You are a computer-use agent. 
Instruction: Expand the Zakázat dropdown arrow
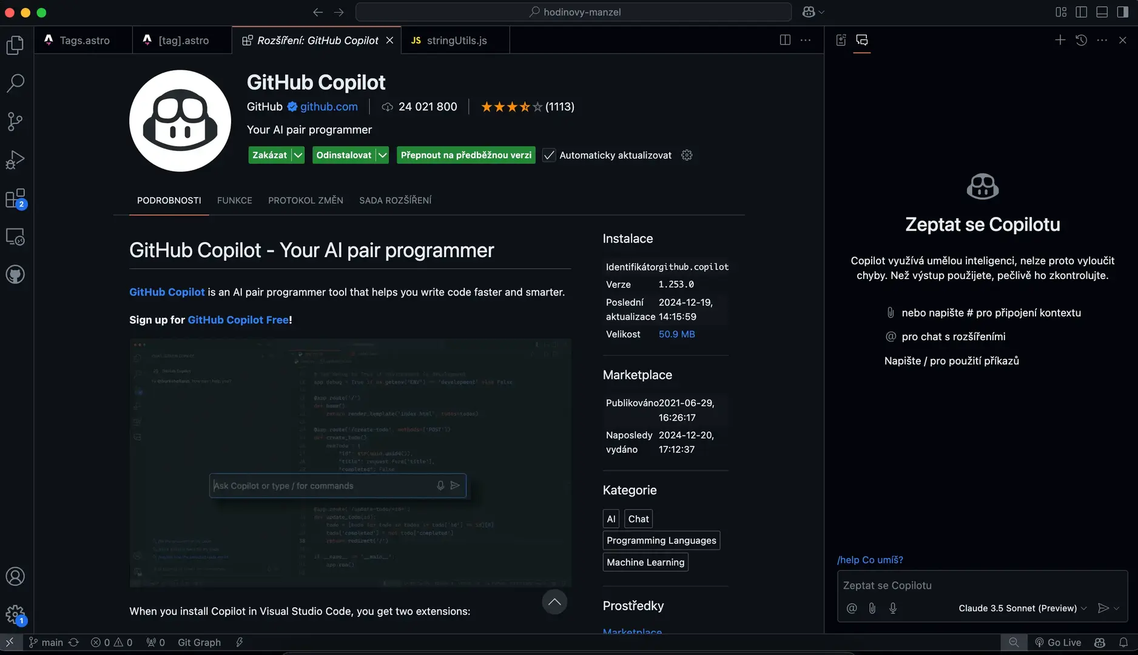(298, 155)
